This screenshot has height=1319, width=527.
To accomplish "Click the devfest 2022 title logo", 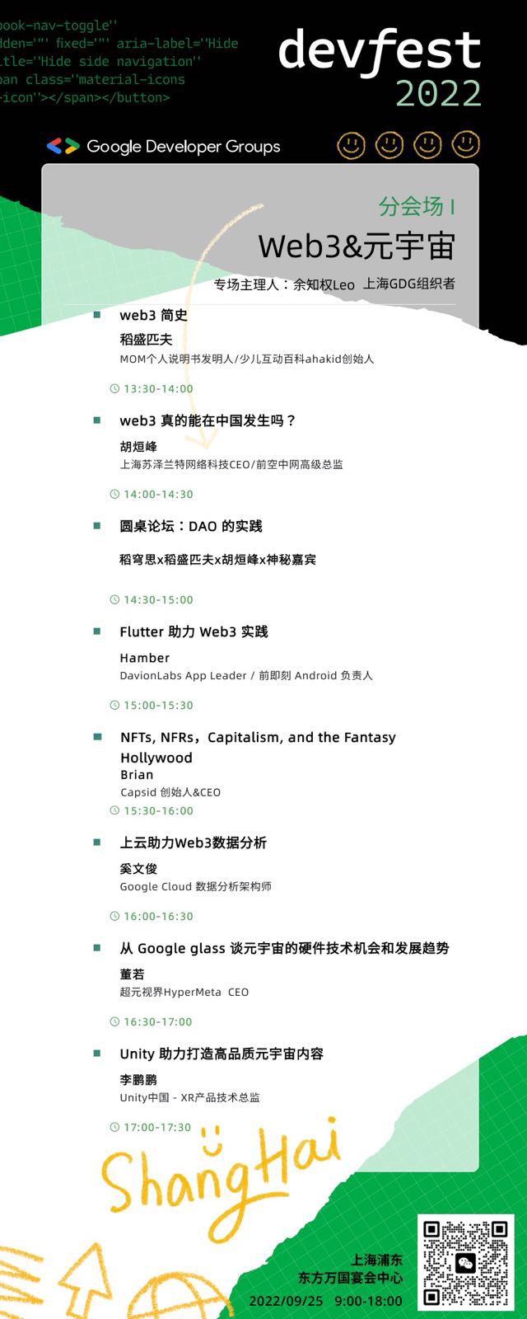I will pos(380,68).
